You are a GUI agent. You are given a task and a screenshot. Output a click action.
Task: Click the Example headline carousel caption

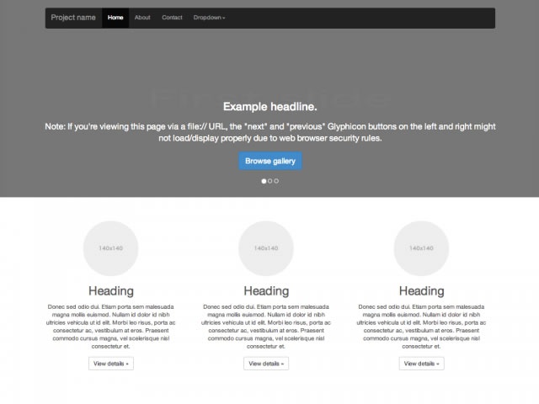pyautogui.click(x=269, y=107)
